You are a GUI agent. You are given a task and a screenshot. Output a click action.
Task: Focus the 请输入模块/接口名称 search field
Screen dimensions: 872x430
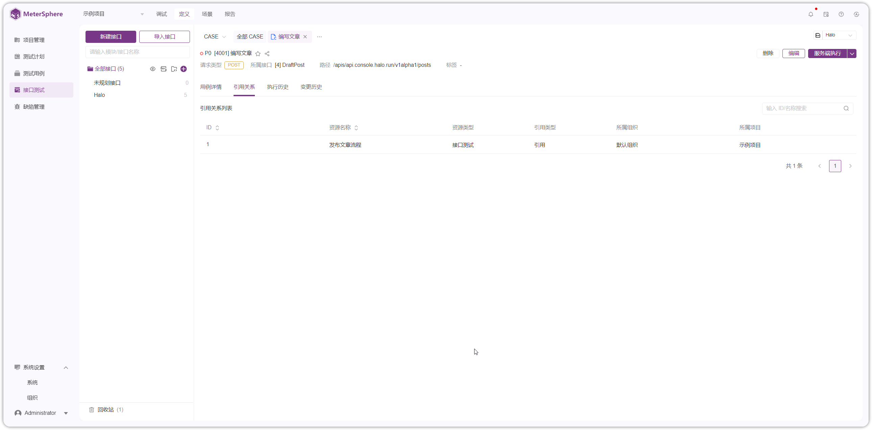[x=138, y=52]
